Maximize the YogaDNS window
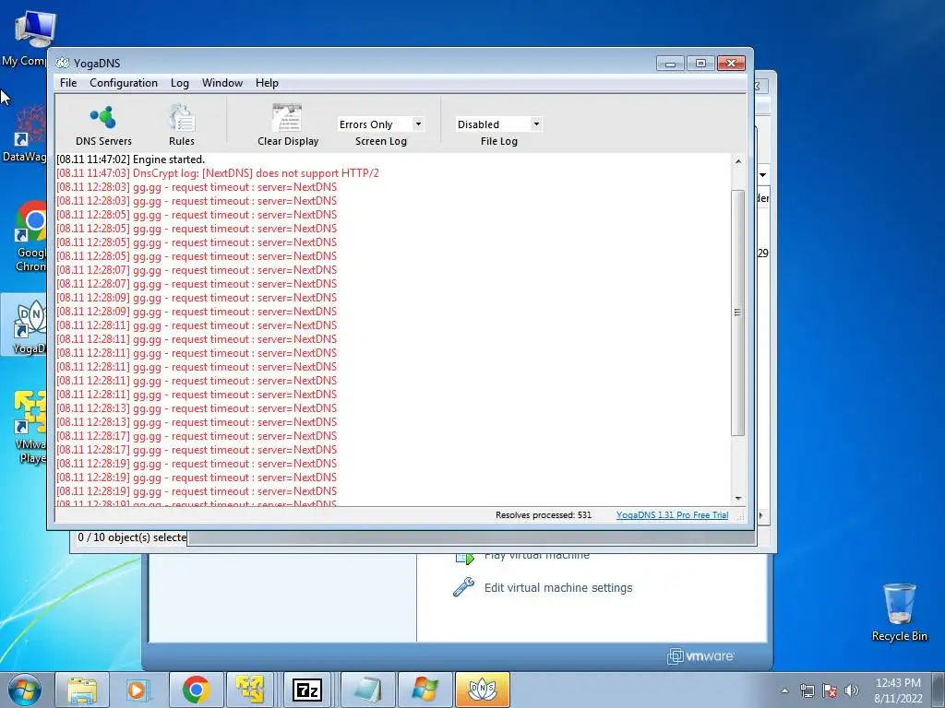 pos(700,64)
